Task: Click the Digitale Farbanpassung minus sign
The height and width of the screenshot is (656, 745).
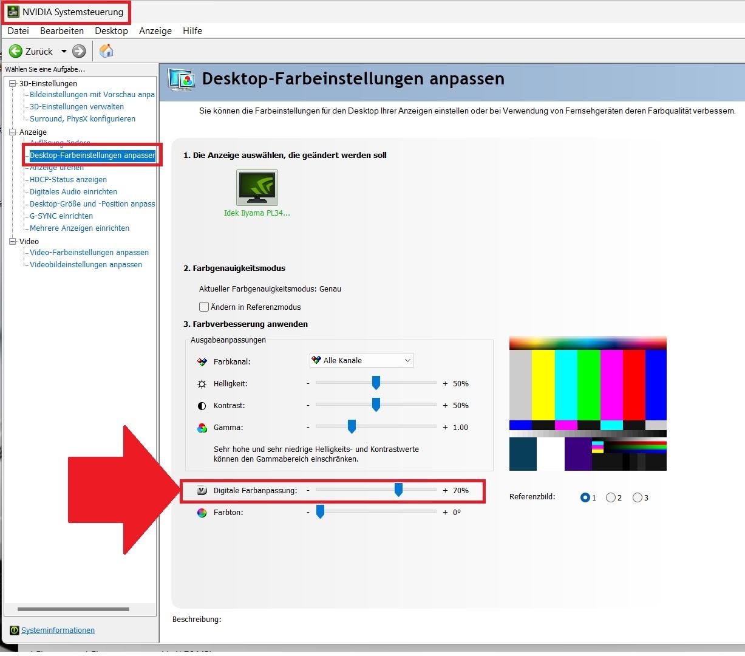Action: tap(308, 491)
